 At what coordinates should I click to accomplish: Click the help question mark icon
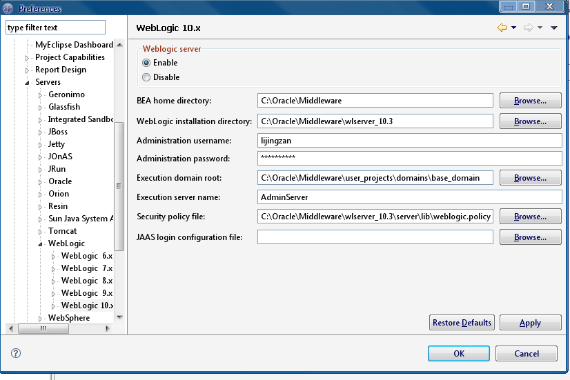[16, 353]
